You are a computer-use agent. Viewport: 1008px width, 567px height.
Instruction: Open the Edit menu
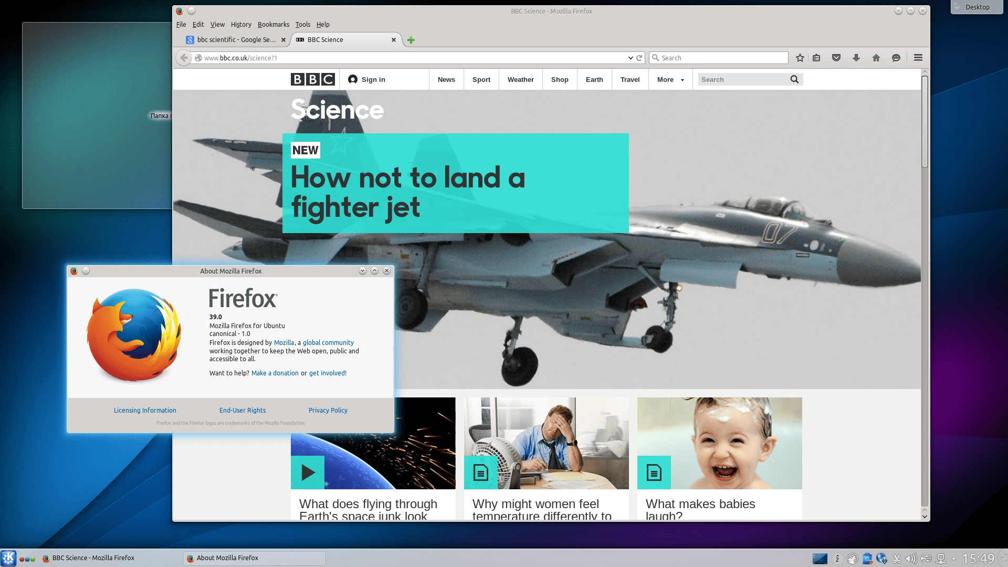(198, 24)
